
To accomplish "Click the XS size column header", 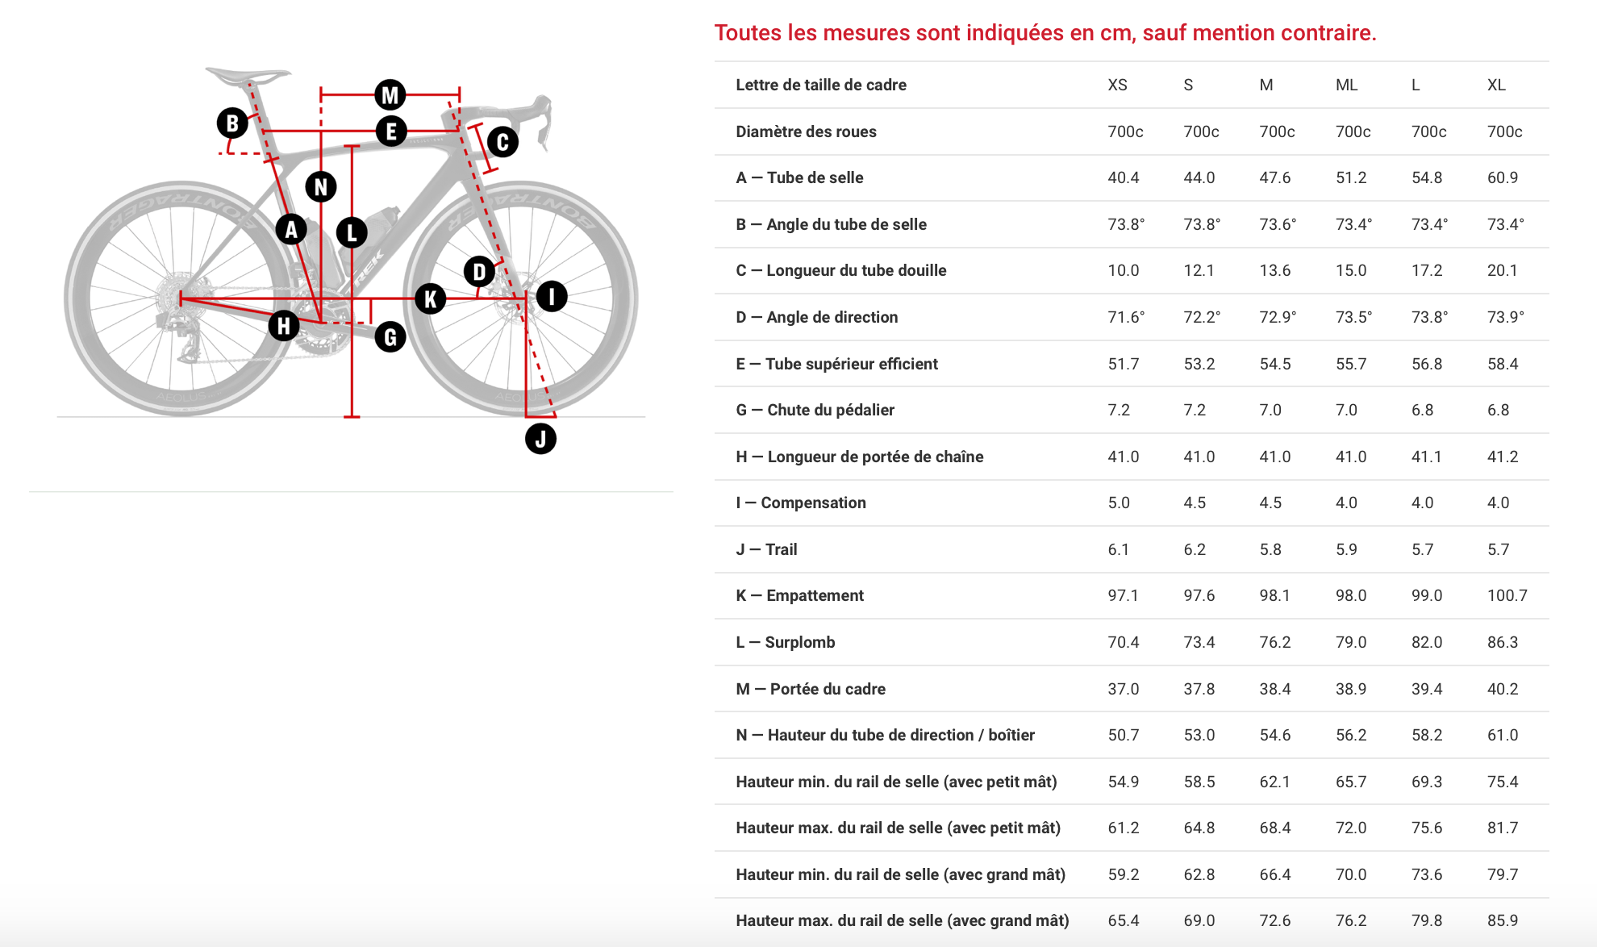I will point(1117,85).
